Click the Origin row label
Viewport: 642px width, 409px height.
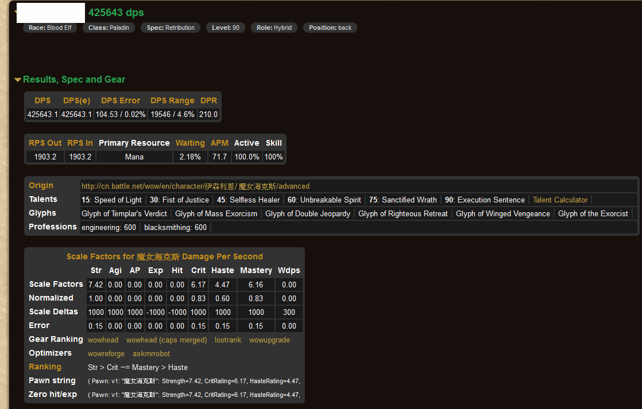tap(41, 185)
